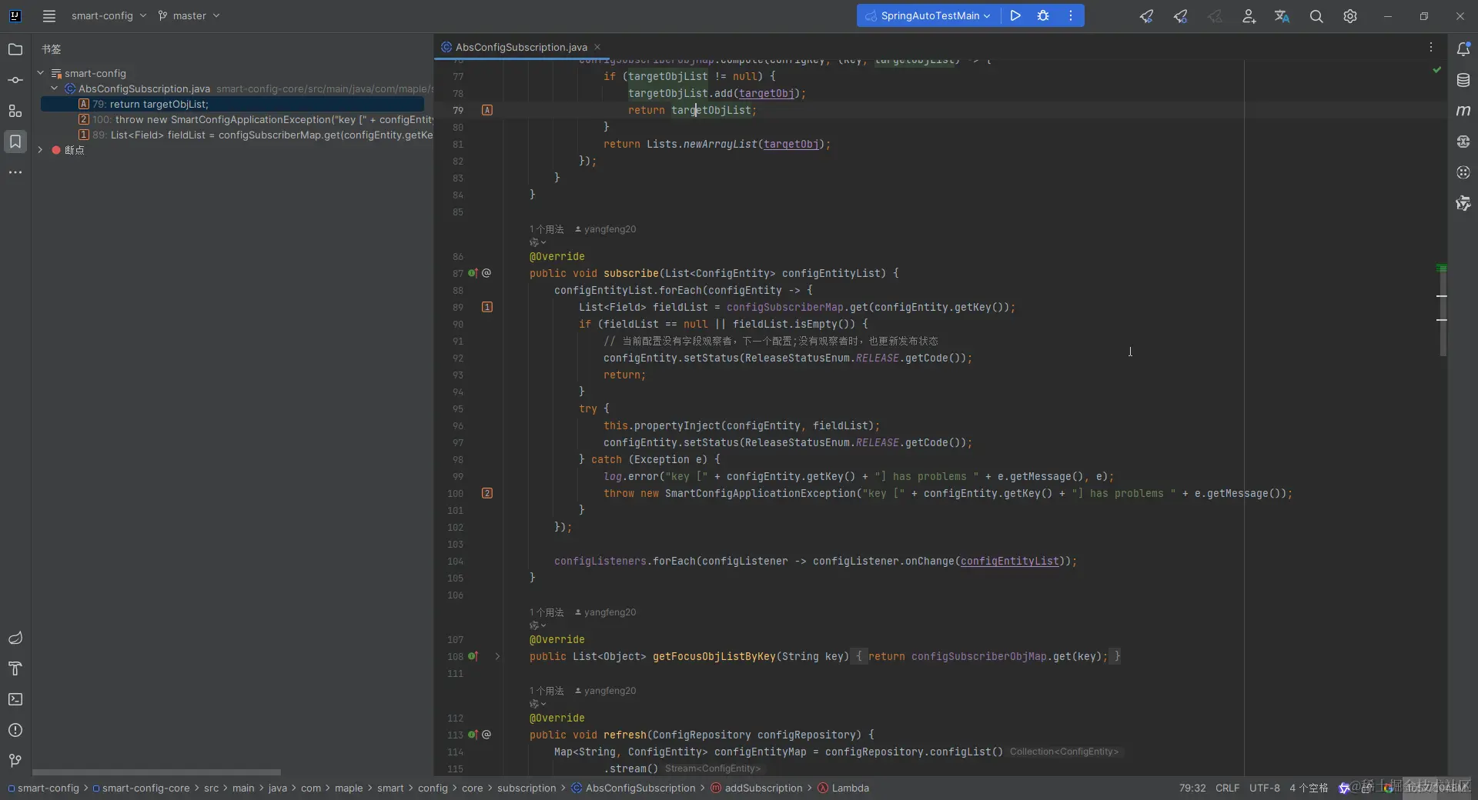This screenshot has width=1478, height=800.
Task: Click override gutter icon on line 87
Action: [x=473, y=273]
